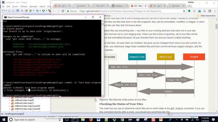The height and width of the screenshot is (122, 218).
Task: Open the Chrome three-dot menu
Action: pyautogui.click(x=215, y=11)
